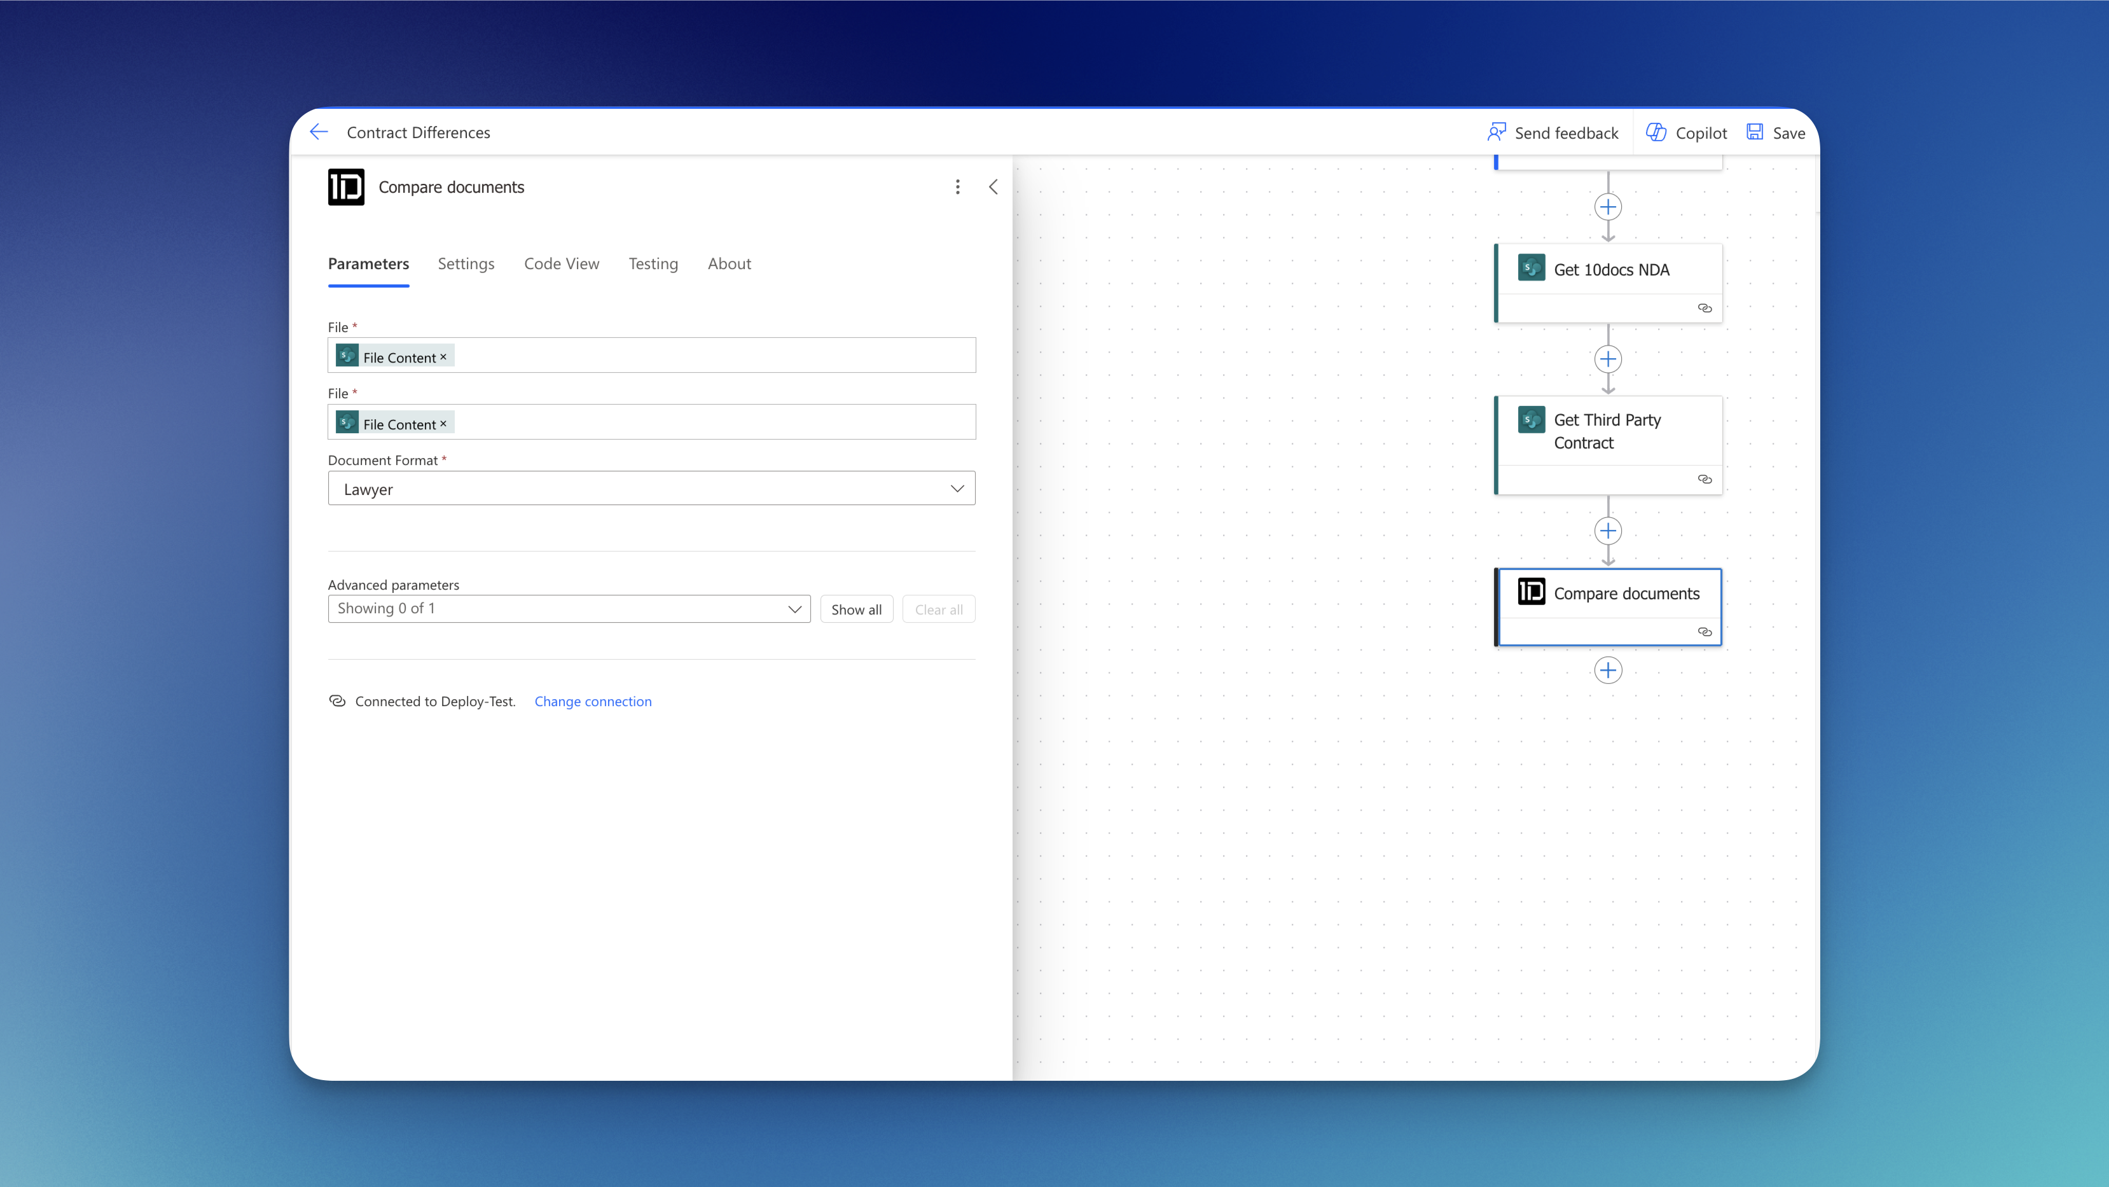Open the Document Format Lawyer dropdown
This screenshot has height=1187, width=2109.
click(x=957, y=489)
